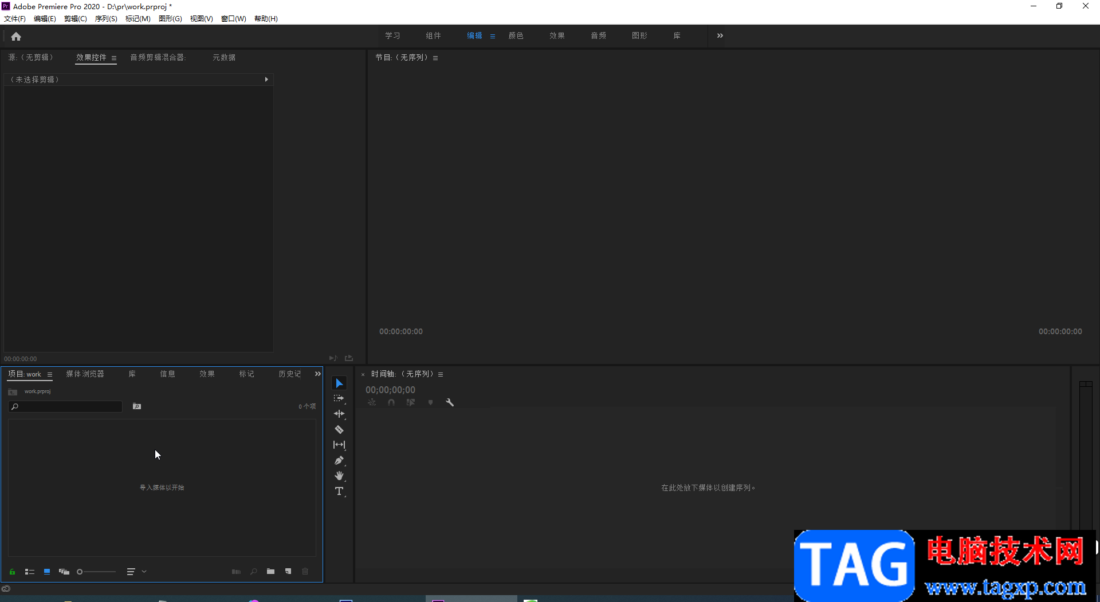Click play audio only icon in Effect Controls
1100x602 pixels.
(x=333, y=358)
